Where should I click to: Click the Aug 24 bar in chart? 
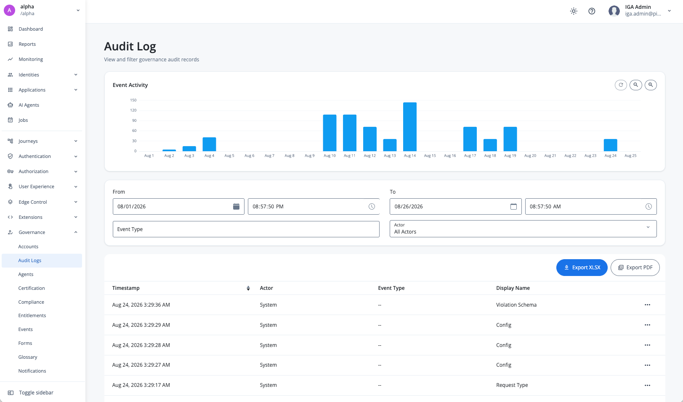(611, 145)
